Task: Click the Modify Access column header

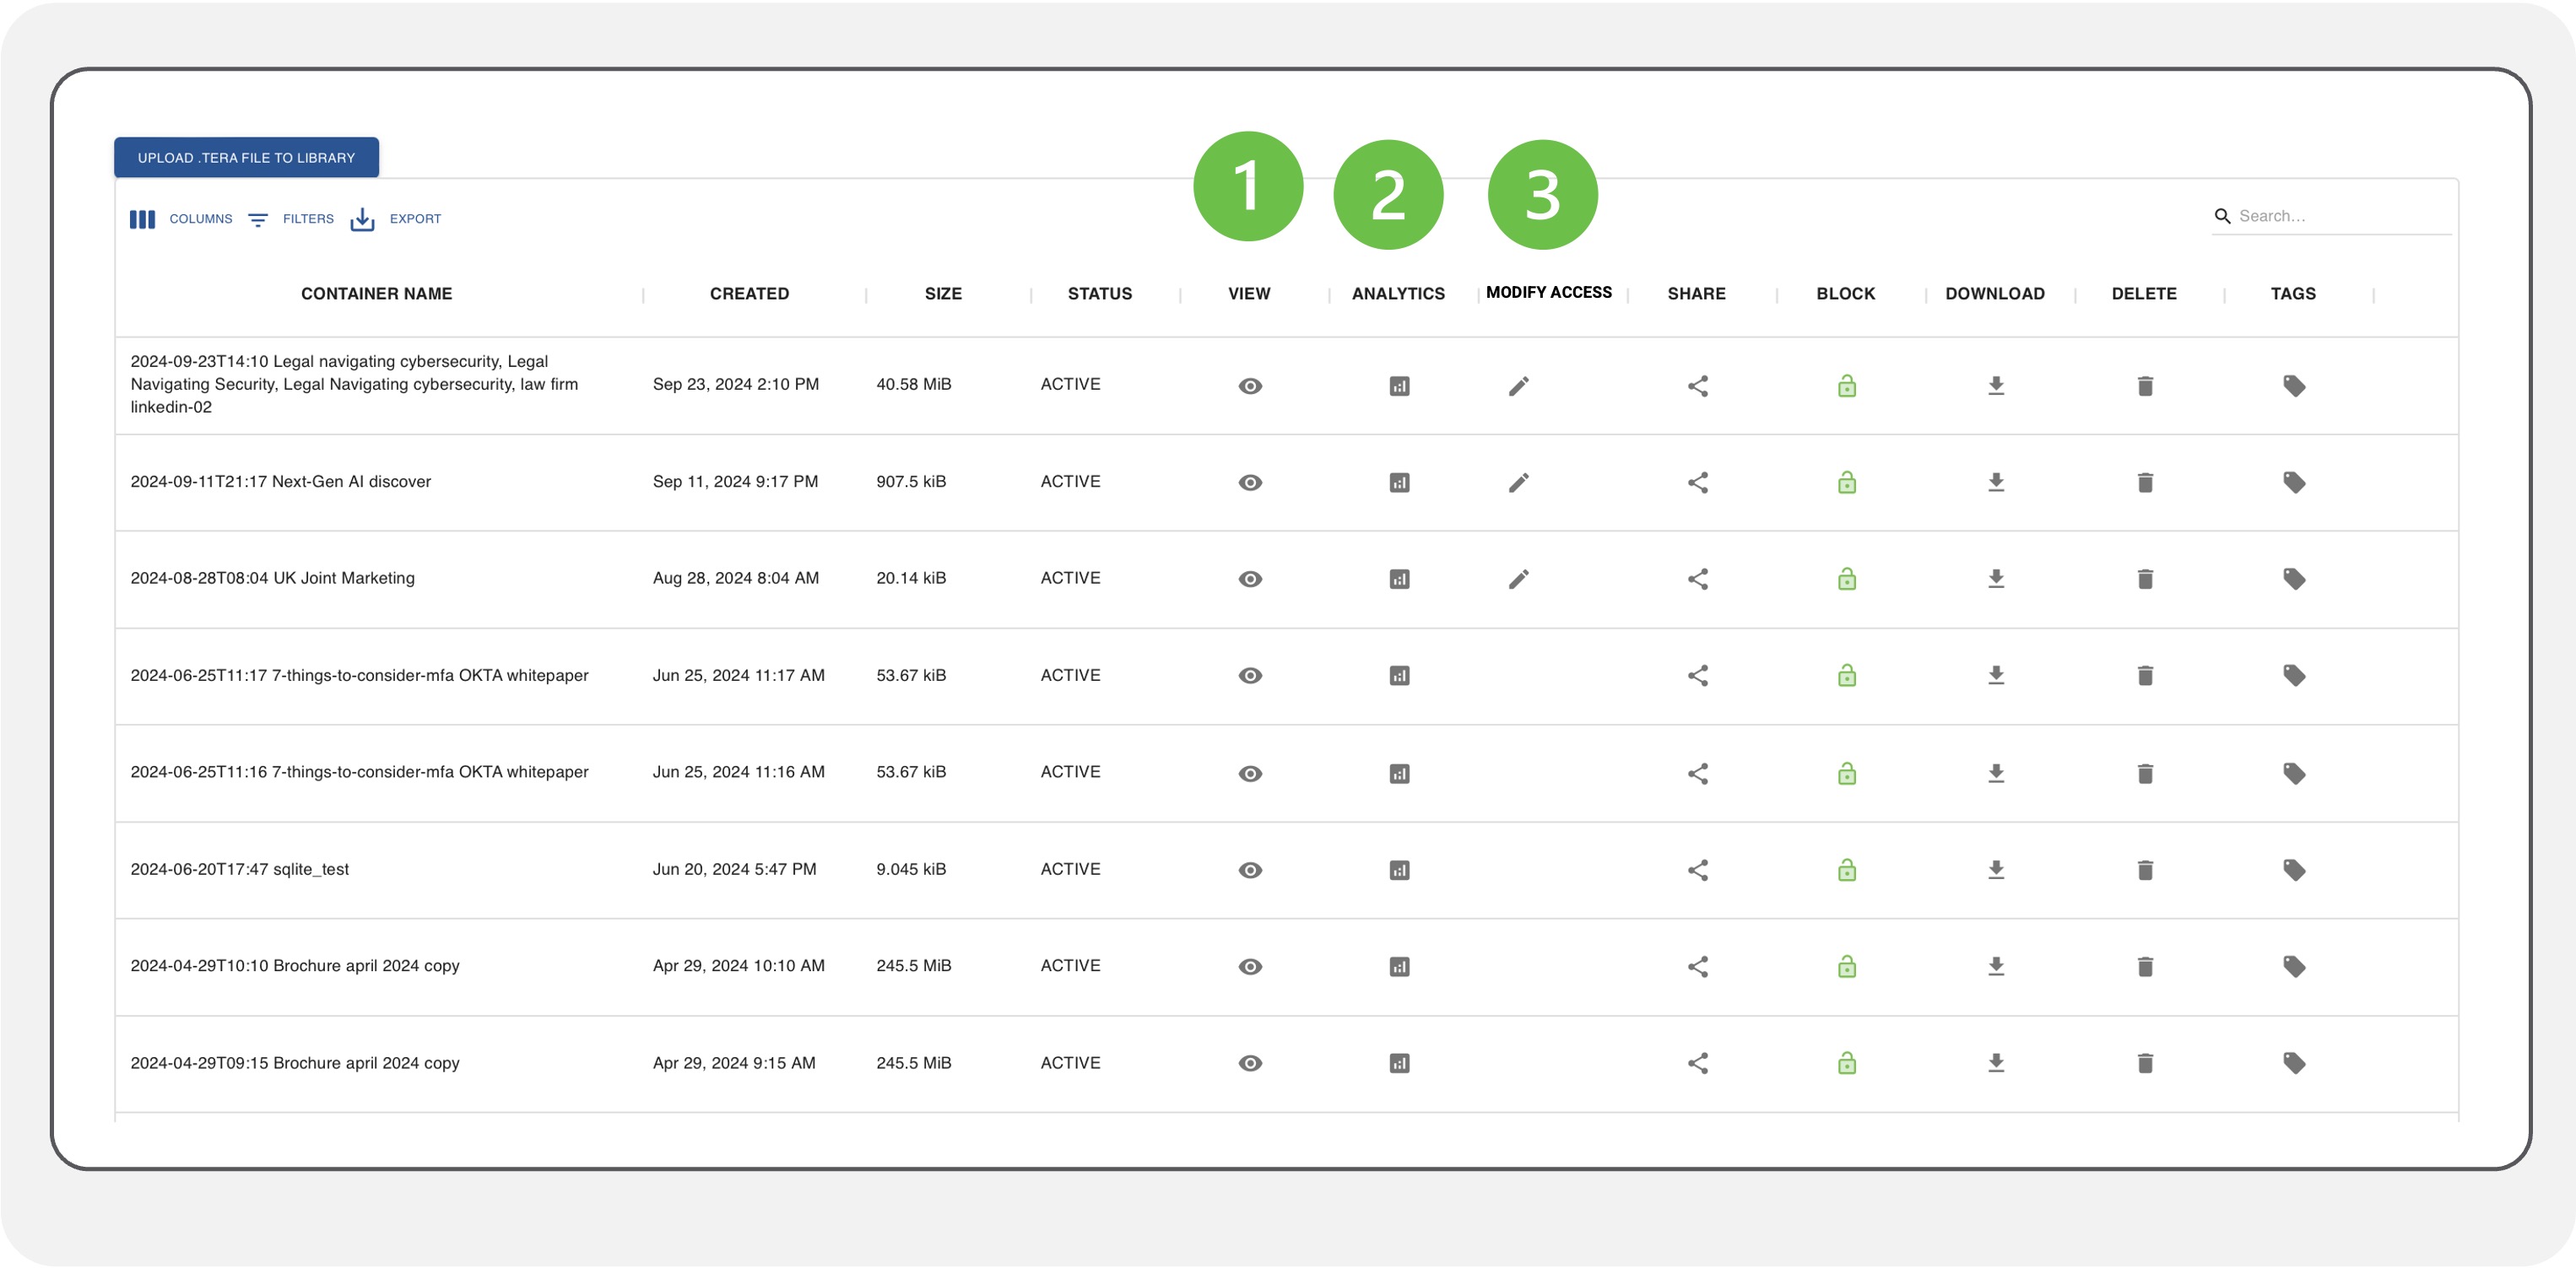Action: point(1549,293)
